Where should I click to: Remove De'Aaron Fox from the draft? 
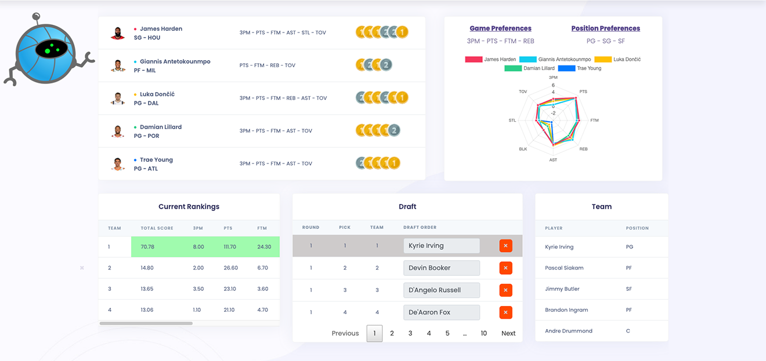(x=505, y=312)
